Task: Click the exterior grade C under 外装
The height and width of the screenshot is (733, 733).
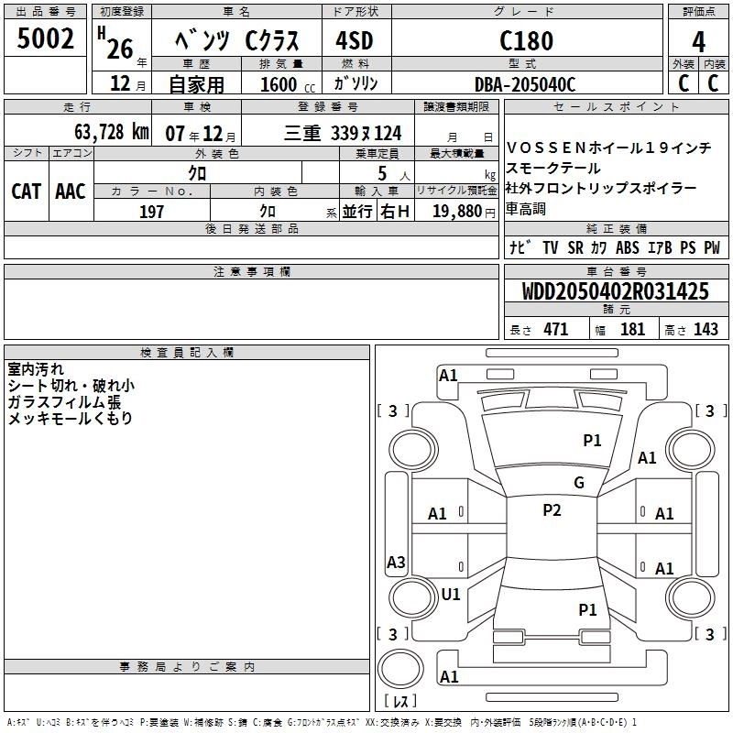Action: pyautogui.click(x=684, y=83)
